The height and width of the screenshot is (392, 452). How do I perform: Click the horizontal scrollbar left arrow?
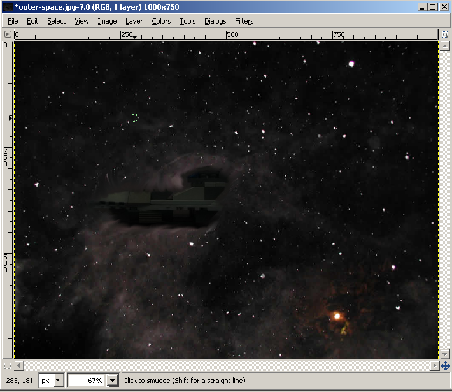click(18, 366)
